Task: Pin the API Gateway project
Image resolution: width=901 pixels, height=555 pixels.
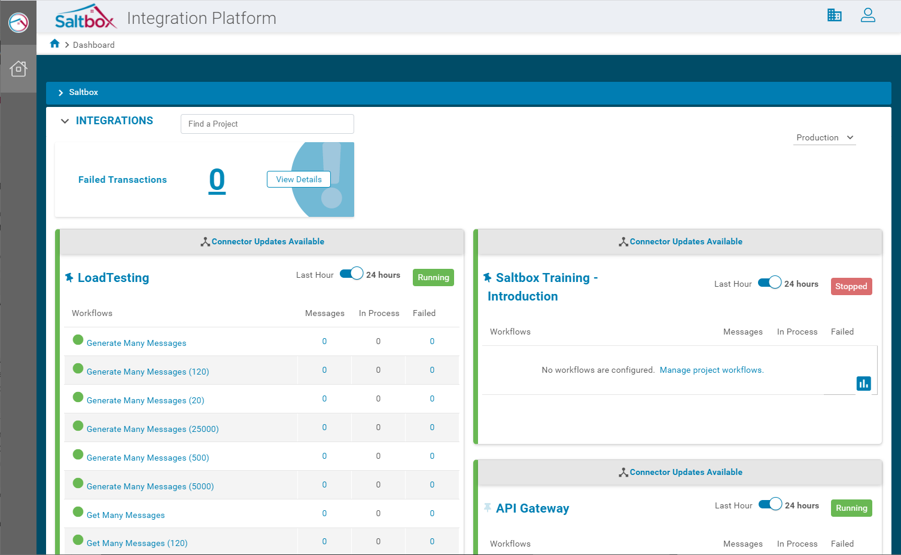Action: pos(487,508)
